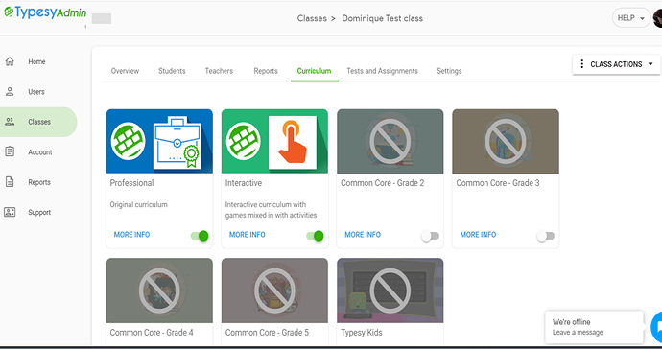The width and height of the screenshot is (662, 349).
Task: Click the Common Core Grade 3 thumbnail
Action: [x=506, y=141]
